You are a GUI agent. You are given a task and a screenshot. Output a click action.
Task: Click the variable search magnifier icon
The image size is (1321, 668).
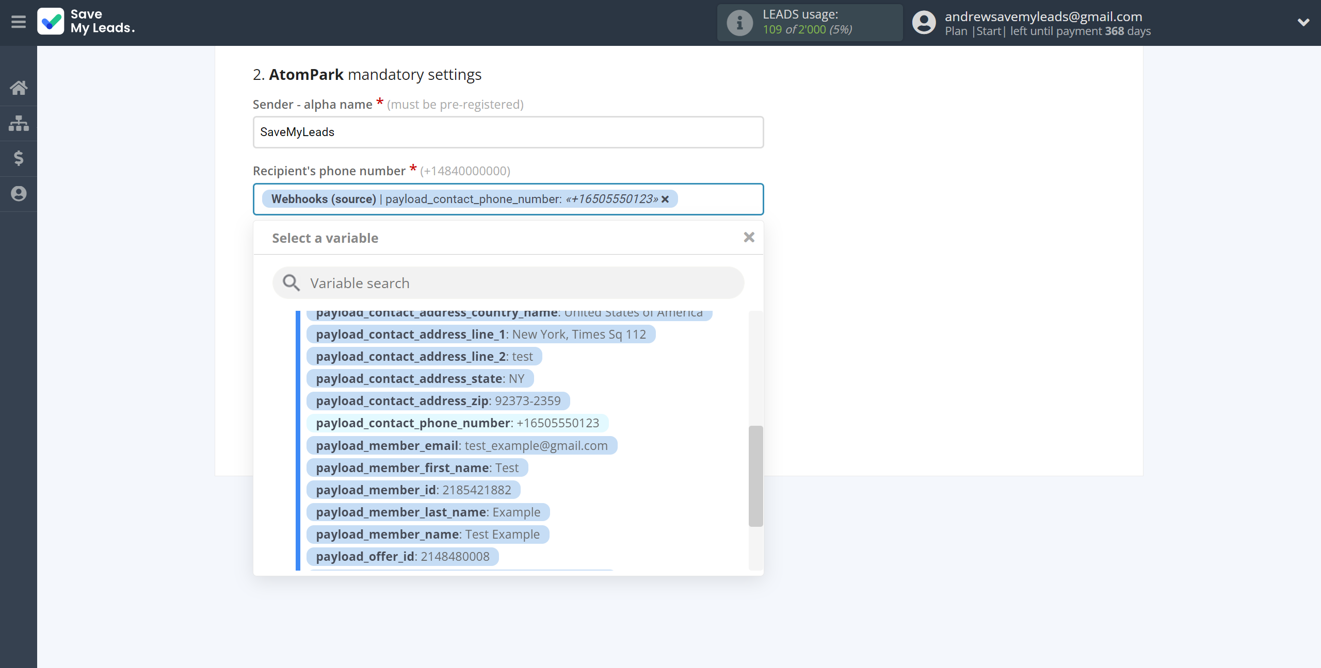click(x=291, y=282)
